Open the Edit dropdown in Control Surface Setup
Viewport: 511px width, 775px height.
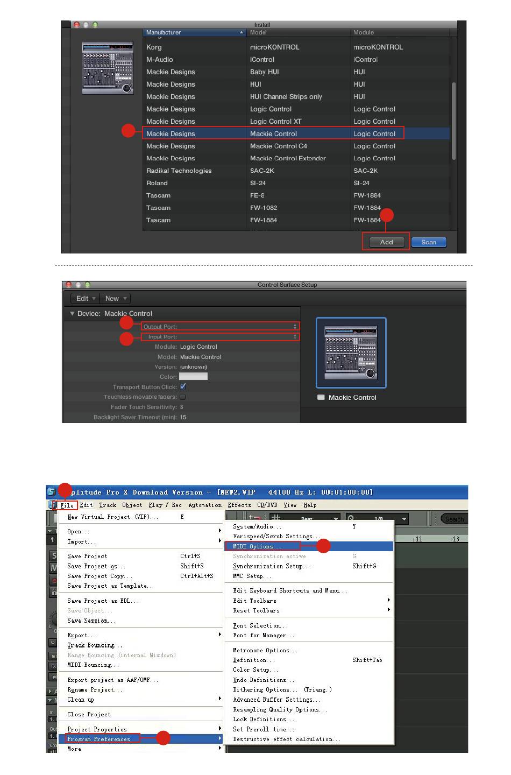[86, 298]
